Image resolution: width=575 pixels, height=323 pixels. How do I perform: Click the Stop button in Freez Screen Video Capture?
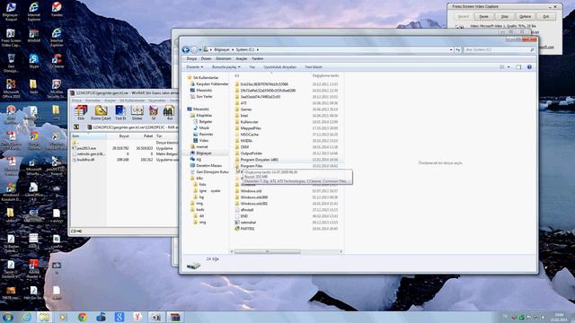coord(505,16)
